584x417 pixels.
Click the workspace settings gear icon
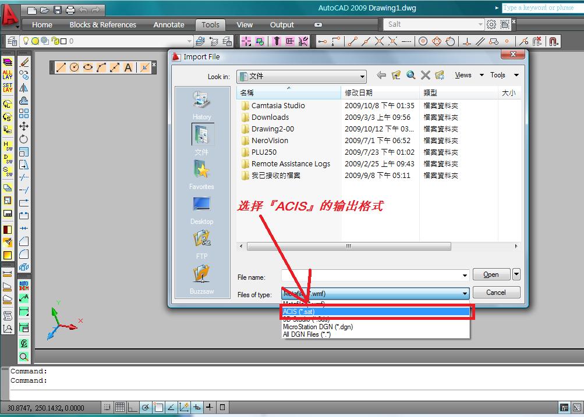491,24
